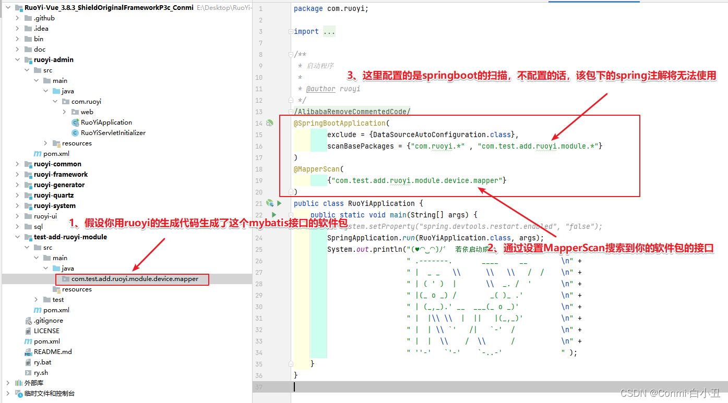
Task: Click Maven icon of test-add-ruoyi-module pom.xml
Action: 38,310
